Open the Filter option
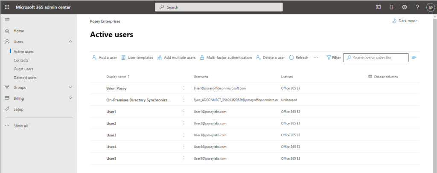Viewport: 437px width, 173px height. (x=334, y=58)
